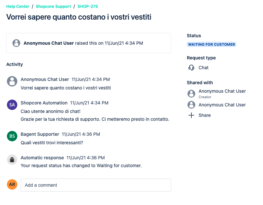
Task: Focus the Add a comment field
Action: pos(96,185)
